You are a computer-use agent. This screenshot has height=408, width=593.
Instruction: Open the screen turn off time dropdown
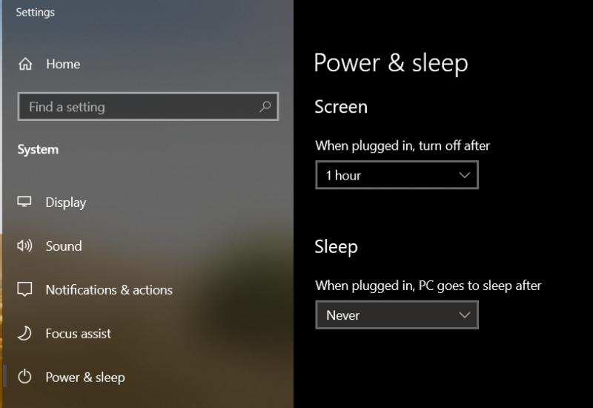(397, 175)
